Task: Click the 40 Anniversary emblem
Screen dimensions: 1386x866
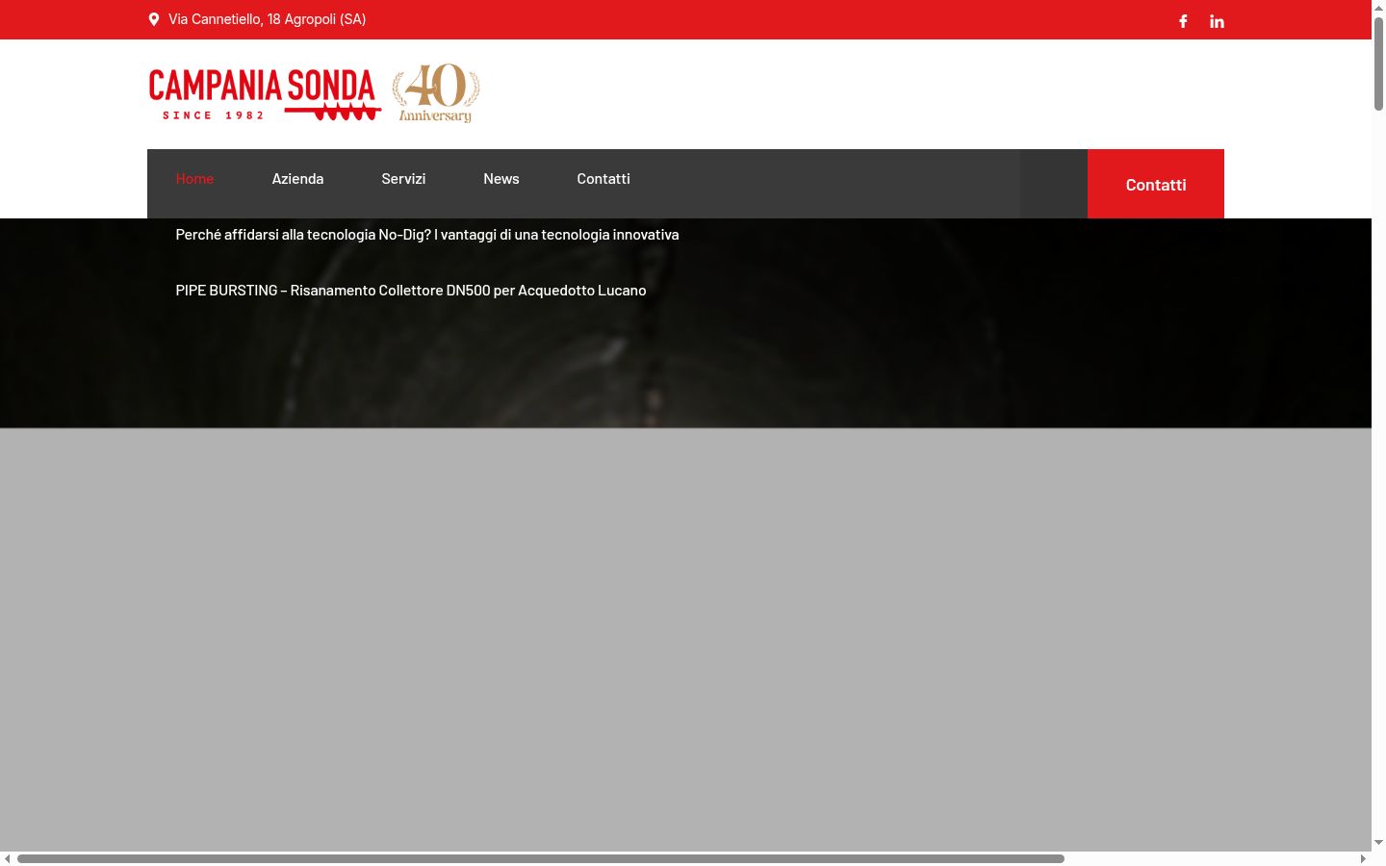Action: pyautogui.click(x=436, y=93)
